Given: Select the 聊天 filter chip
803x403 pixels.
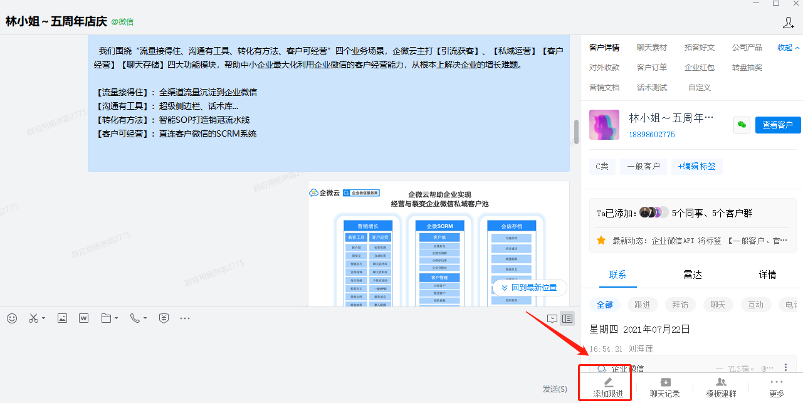Looking at the screenshot, I should [x=718, y=305].
